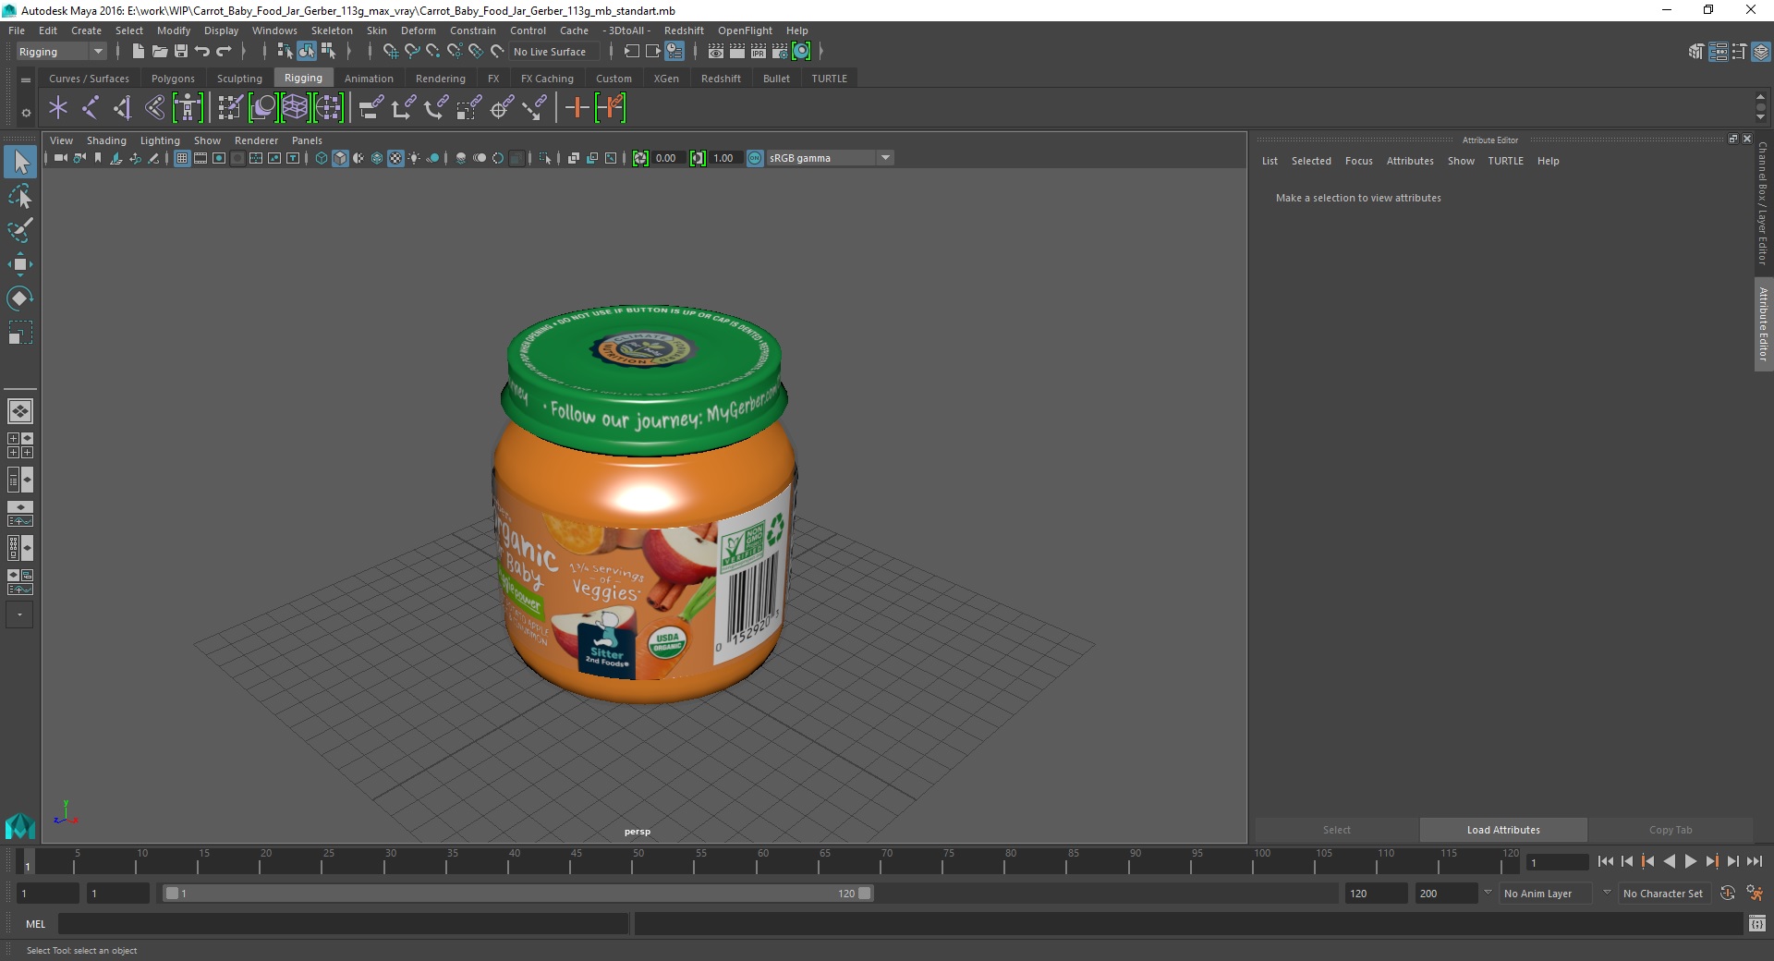
Task: Activate the Rotate tool in toolbox
Action: 20,298
